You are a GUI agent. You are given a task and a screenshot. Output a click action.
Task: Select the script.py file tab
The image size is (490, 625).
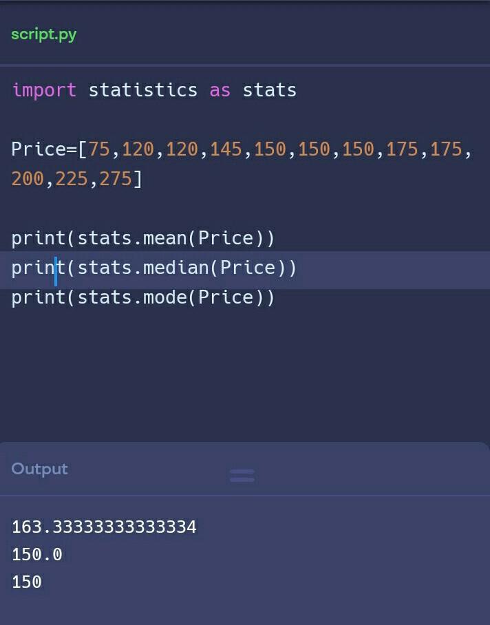tap(43, 34)
